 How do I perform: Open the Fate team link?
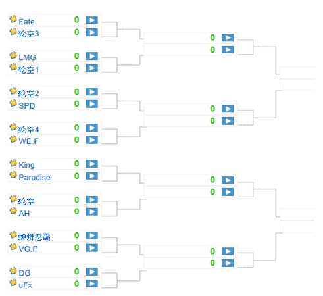(x=26, y=22)
